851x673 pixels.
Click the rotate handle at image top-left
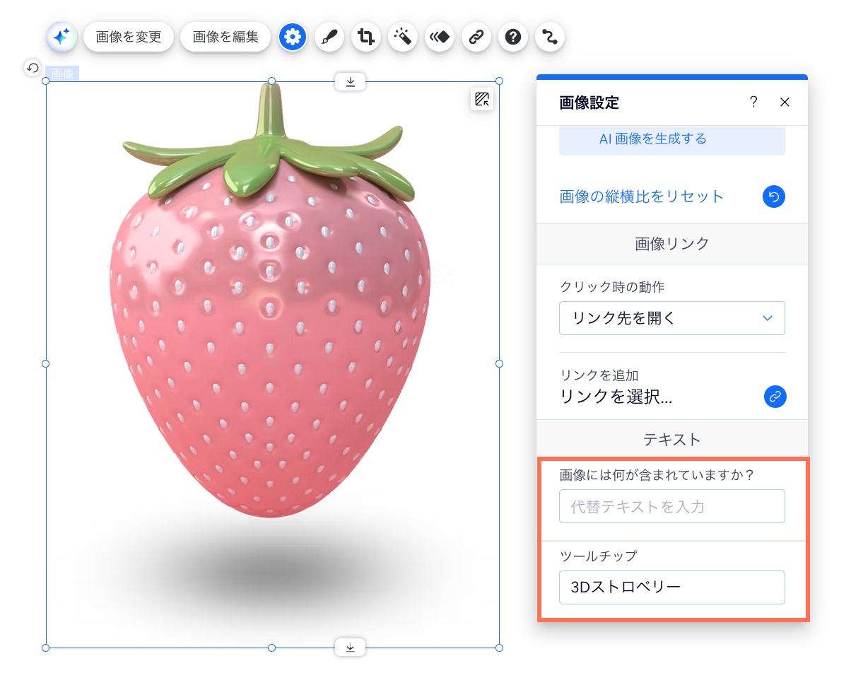[33, 68]
